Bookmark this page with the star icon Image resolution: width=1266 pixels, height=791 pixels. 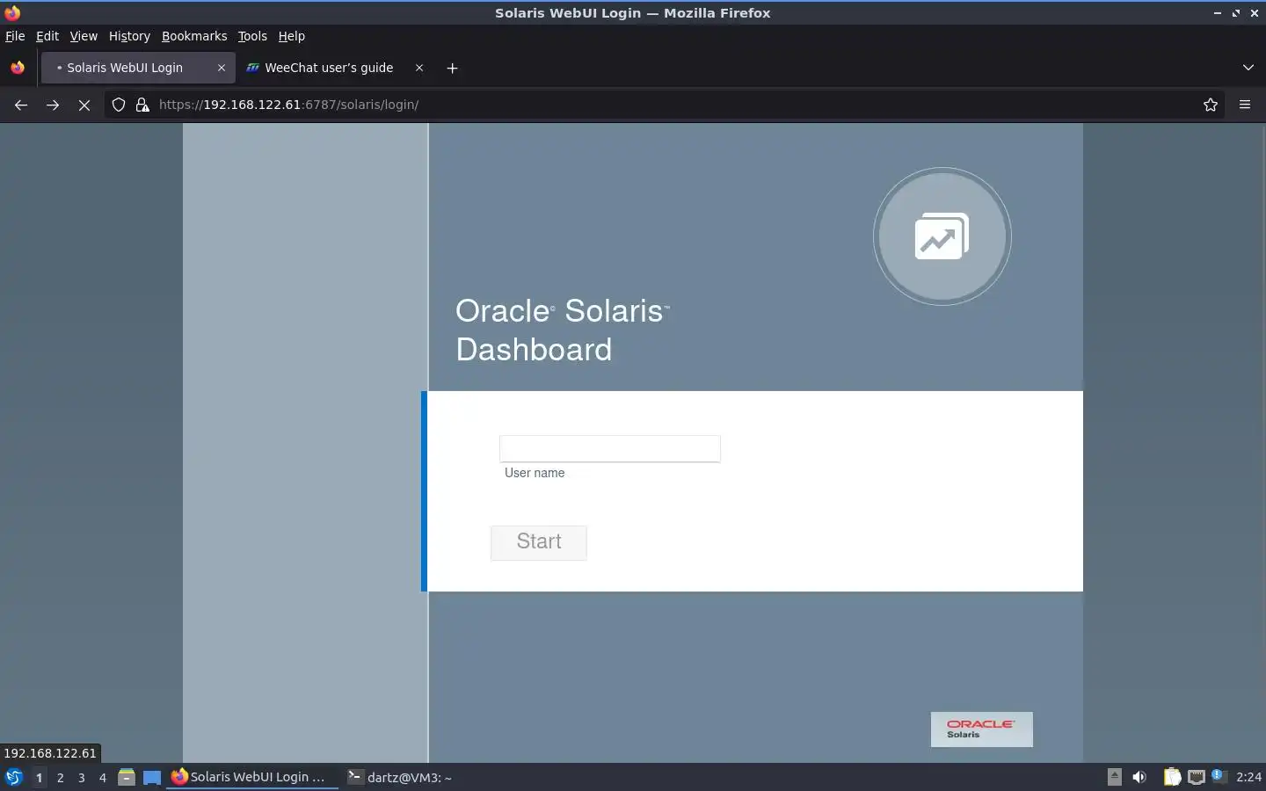[x=1211, y=105]
